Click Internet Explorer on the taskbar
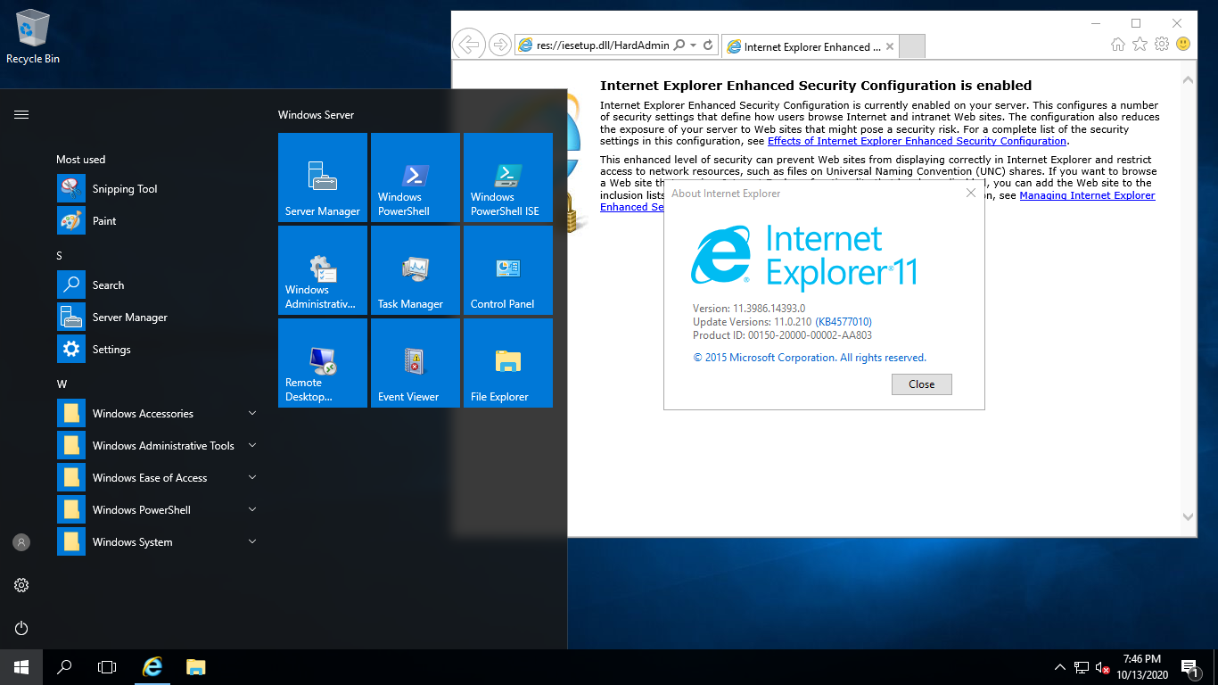The height and width of the screenshot is (685, 1218). point(153,667)
